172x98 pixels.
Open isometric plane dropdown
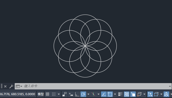click(99, 94)
